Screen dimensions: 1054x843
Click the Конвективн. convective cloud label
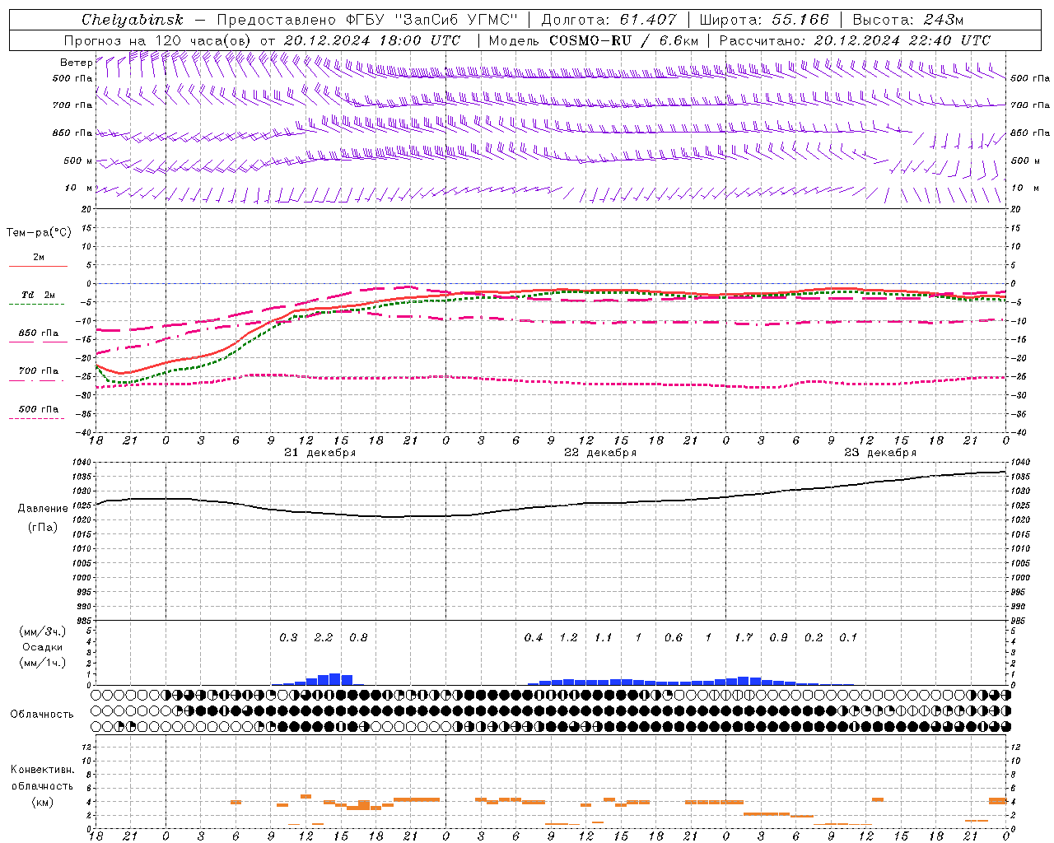(x=43, y=770)
